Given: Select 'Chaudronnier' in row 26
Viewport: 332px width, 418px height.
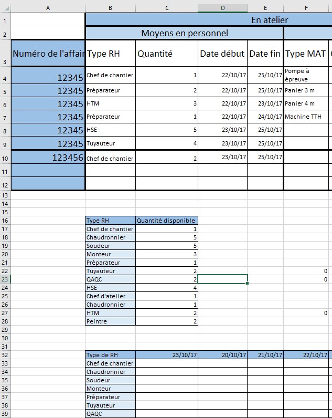Looking at the screenshot, I should point(110,305).
